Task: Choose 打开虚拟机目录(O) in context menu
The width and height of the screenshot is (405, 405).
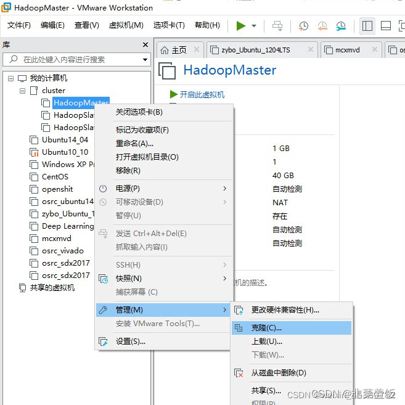Action: (x=164, y=157)
